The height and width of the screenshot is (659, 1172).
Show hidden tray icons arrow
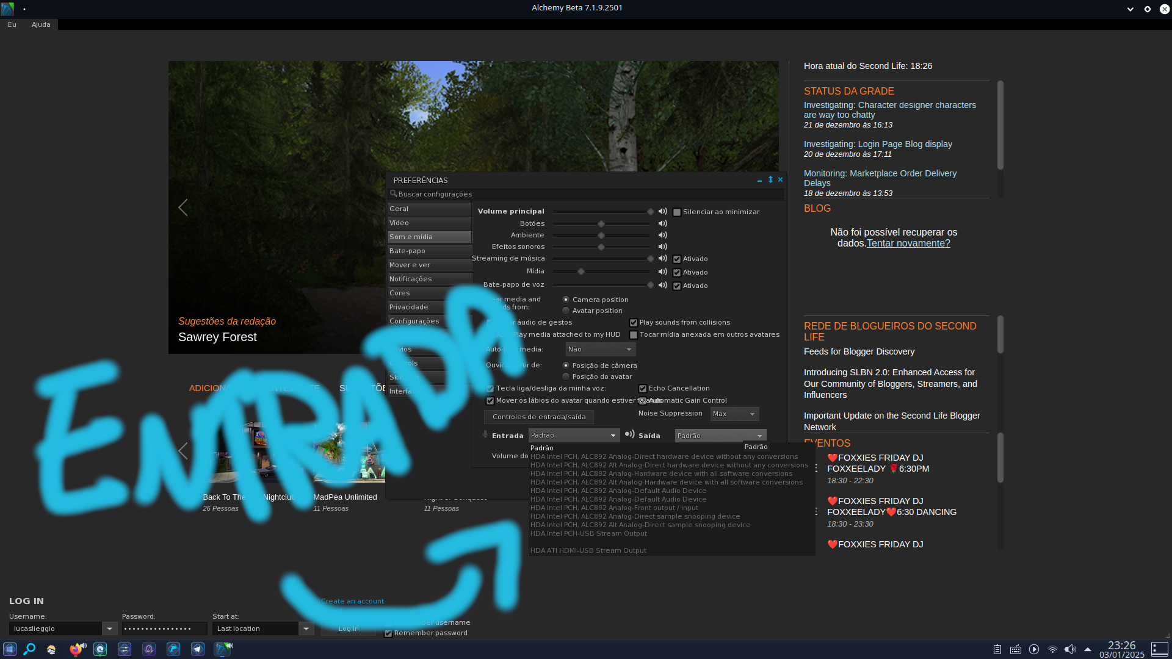(1088, 649)
